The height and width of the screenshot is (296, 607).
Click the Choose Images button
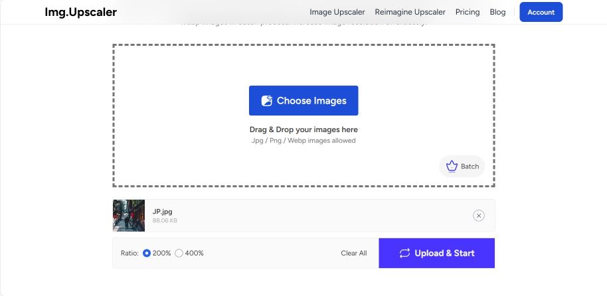(303, 101)
